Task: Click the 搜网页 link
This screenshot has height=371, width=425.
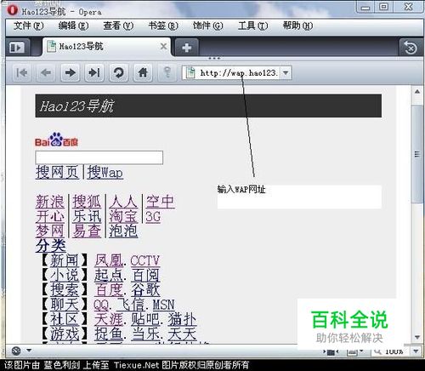Action: coord(57,172)
